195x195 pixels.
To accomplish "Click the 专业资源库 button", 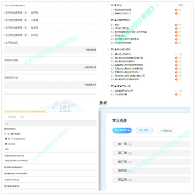I will 122,130.
